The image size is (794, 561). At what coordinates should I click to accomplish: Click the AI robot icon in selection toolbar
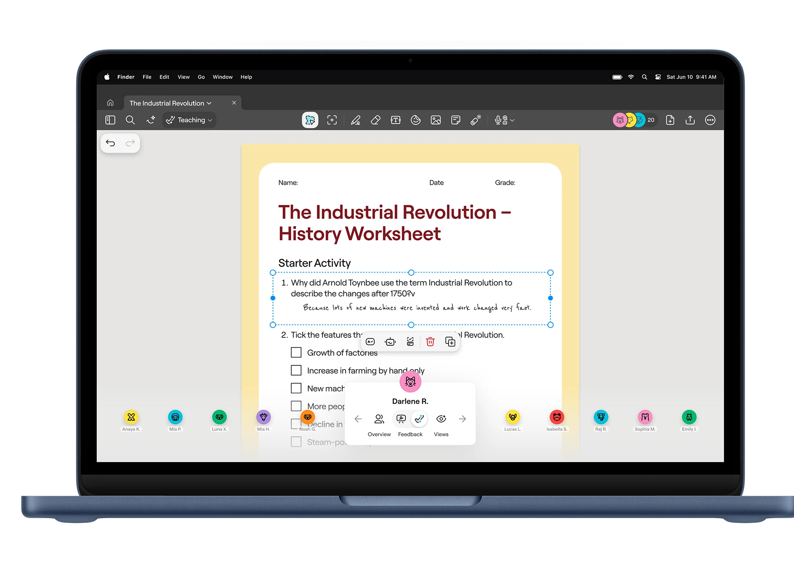390,341
